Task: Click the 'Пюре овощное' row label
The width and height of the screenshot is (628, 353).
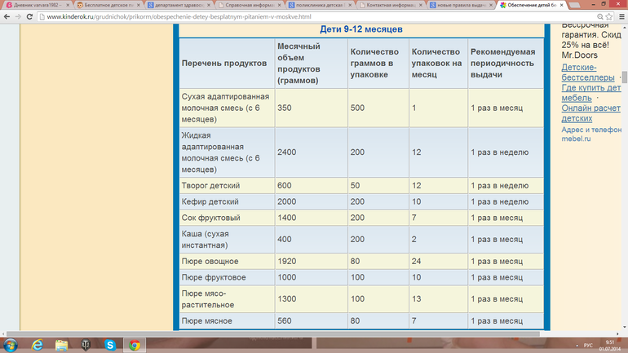Action: [x=210, y=262]
